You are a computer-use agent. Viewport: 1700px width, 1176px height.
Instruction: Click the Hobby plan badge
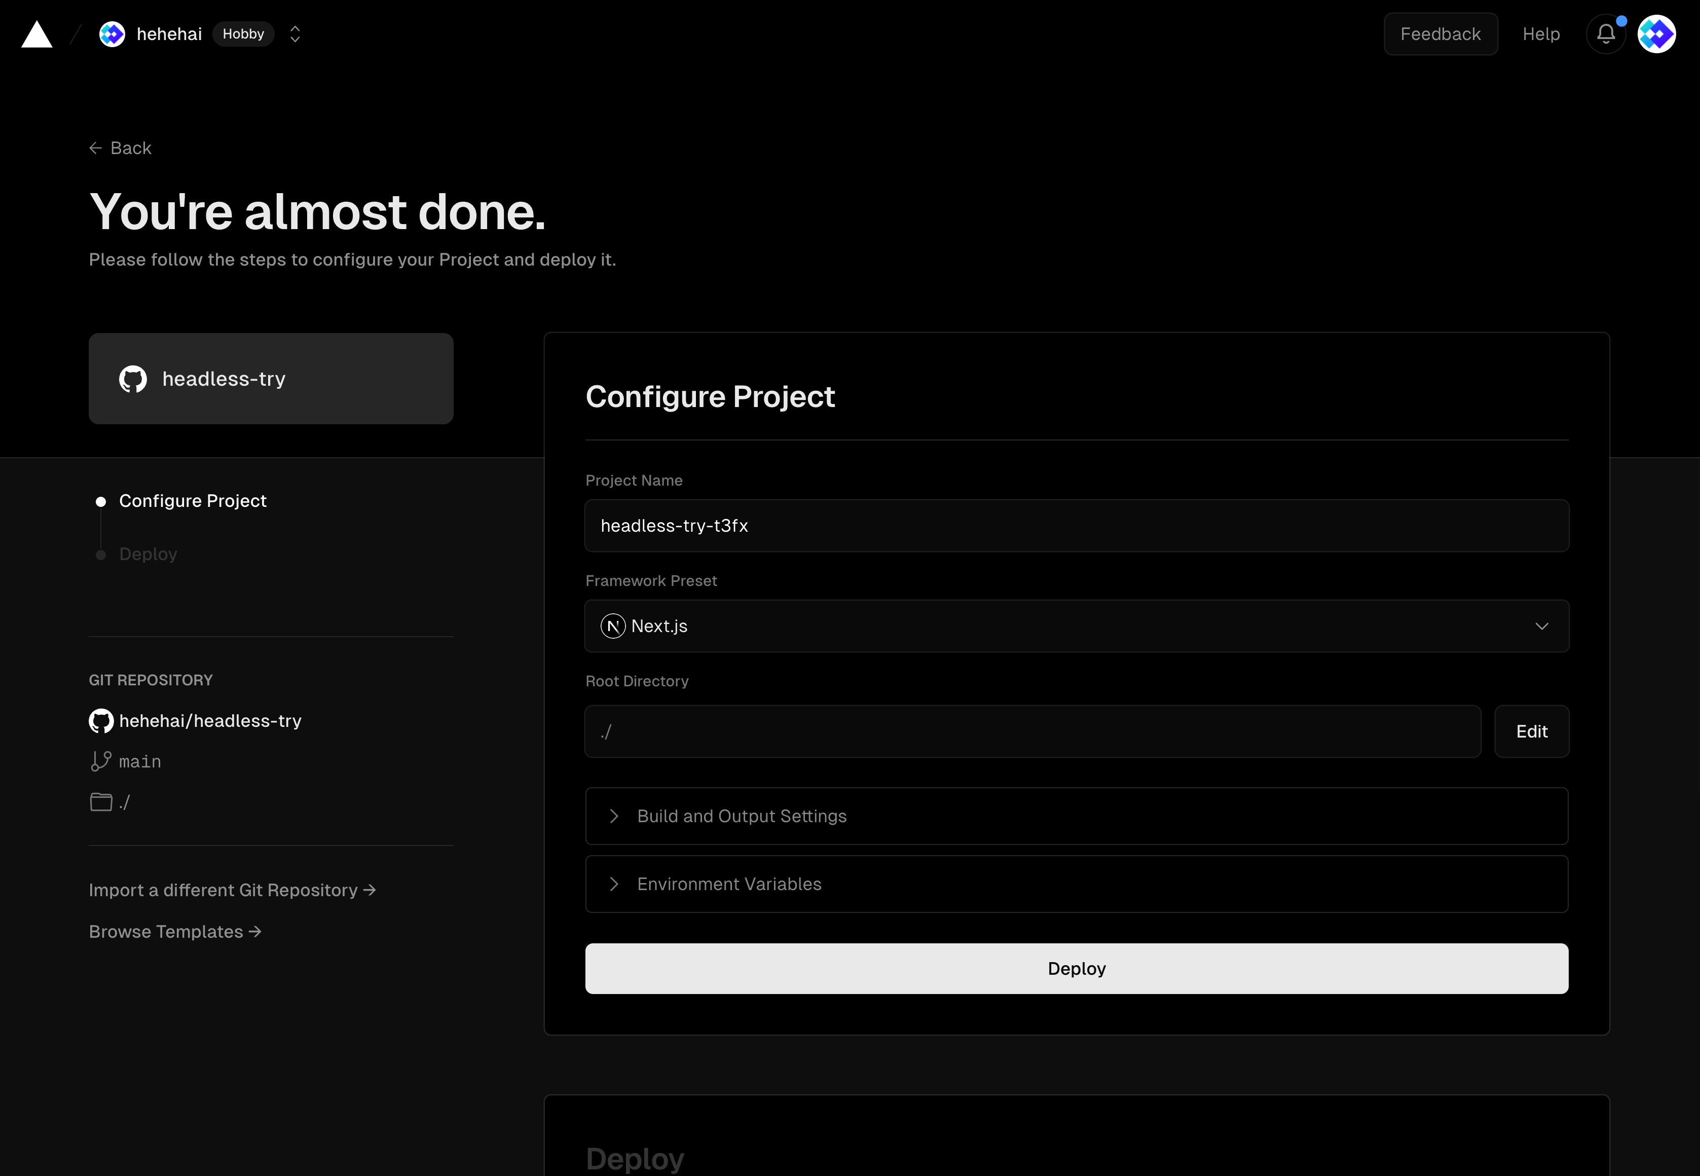pyautogui.click(x=243, y=34)
